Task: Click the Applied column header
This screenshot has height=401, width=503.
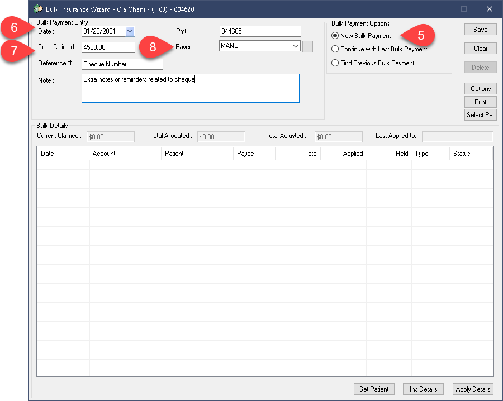Action: click(x=343, y=154)
